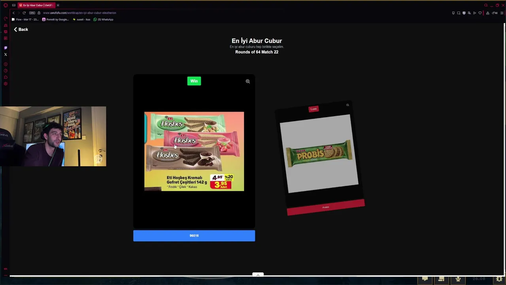Click the pin icon in address bar

[x=453, y=13]
